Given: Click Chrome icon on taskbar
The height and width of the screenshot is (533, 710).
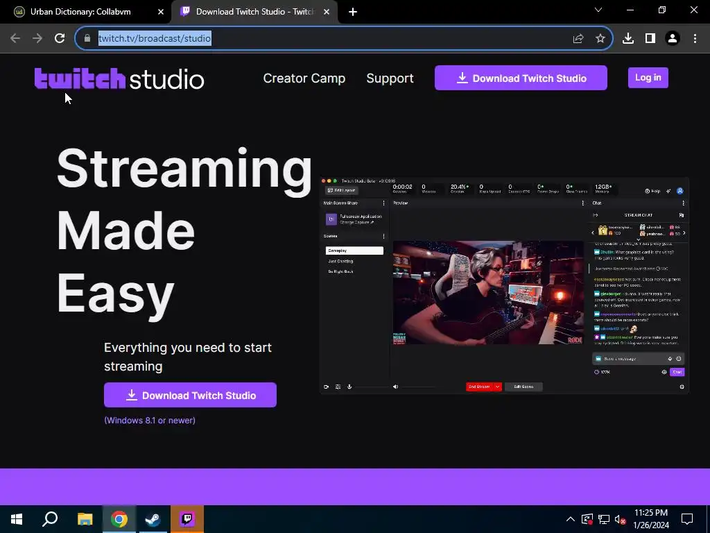Looking at the screenshot, I should pyautogui.click(x=119, y=519).
